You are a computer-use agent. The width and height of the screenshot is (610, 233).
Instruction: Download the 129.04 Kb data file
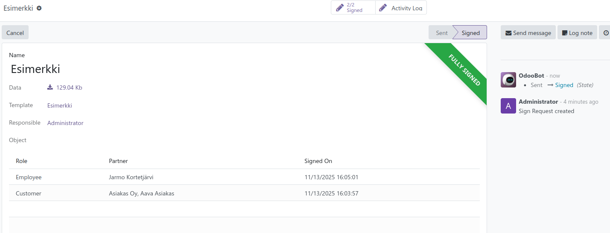pos(65,87)
